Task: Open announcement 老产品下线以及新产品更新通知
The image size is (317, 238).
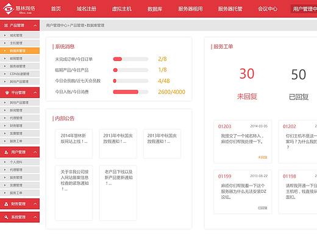Action: [x=118, y=193]
